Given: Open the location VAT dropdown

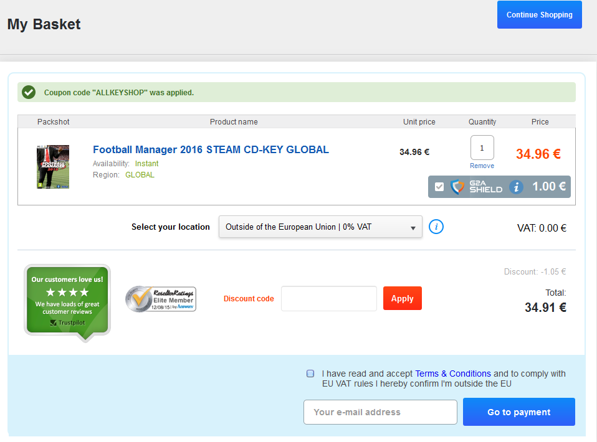Looking at the screenshot, I should (x=320, y=227).
